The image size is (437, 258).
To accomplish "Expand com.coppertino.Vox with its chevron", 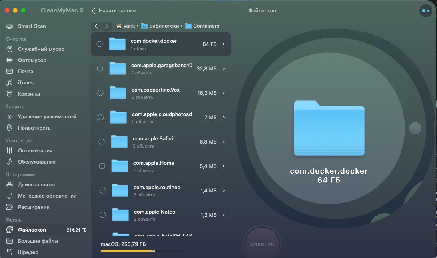I will tap(224, 93).
